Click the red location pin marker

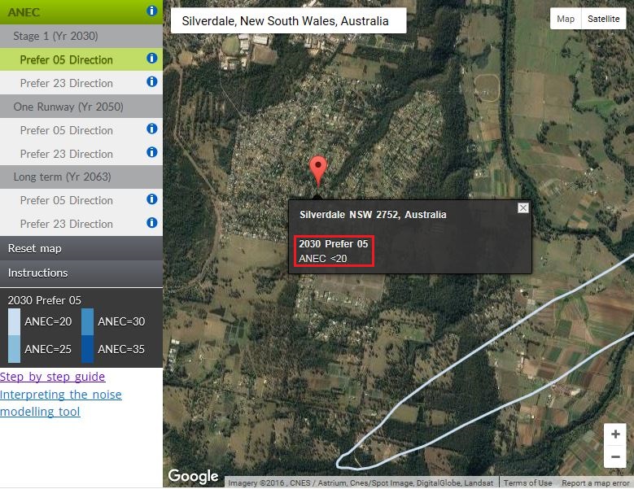pos(318,170)
